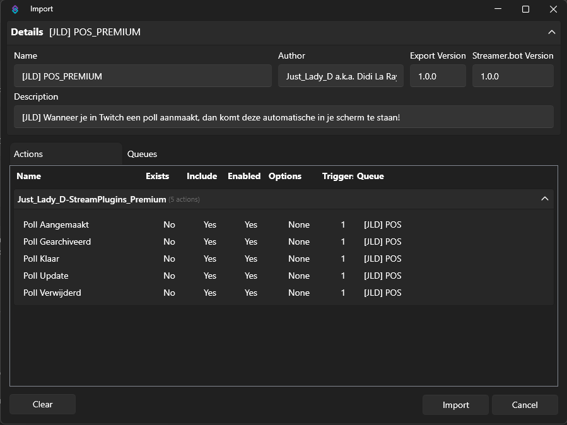Collapse the Just_Lady_D-StreamPlugins_Premium action group

pos(545,199)
